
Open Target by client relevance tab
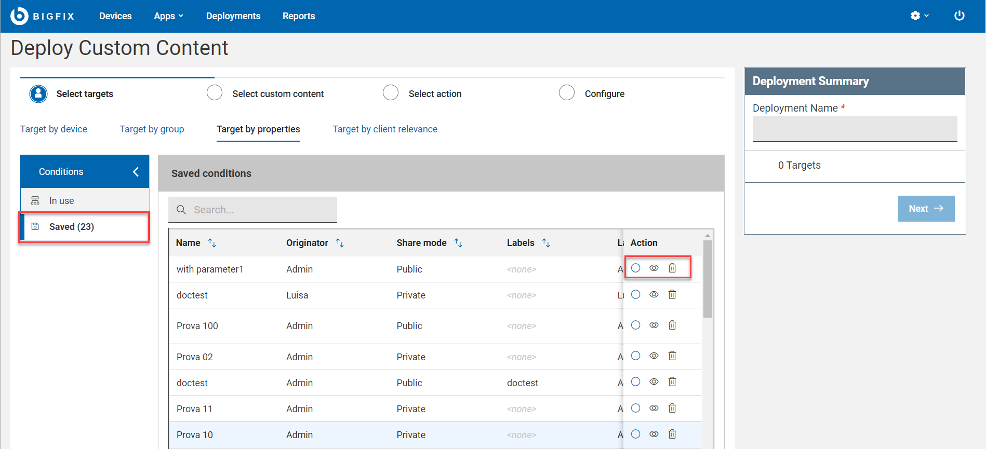pyautogui.click(x=385, y=129)
